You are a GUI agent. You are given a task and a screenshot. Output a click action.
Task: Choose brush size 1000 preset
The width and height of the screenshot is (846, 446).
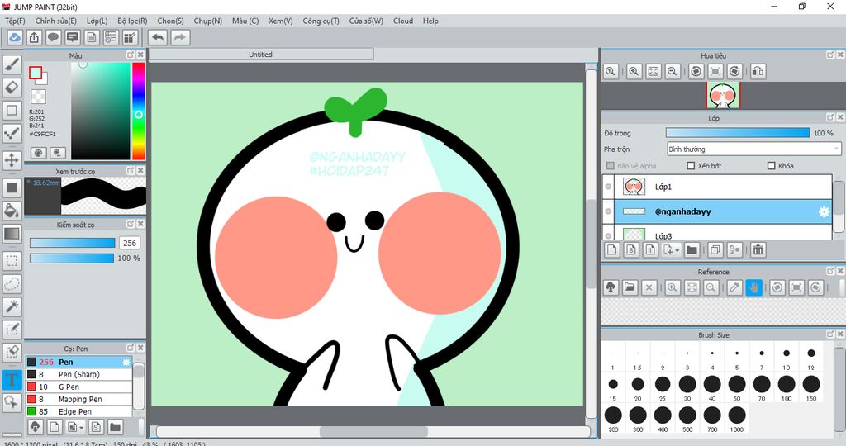pyautogui.click(x=737, y=419)
